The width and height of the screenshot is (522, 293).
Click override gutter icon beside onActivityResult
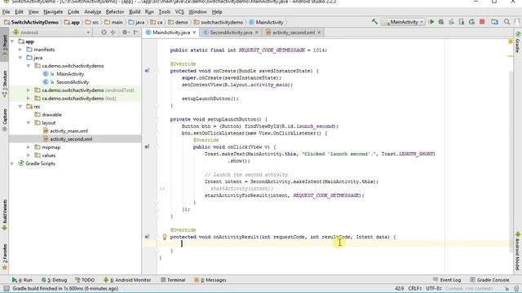pos(147,237)
